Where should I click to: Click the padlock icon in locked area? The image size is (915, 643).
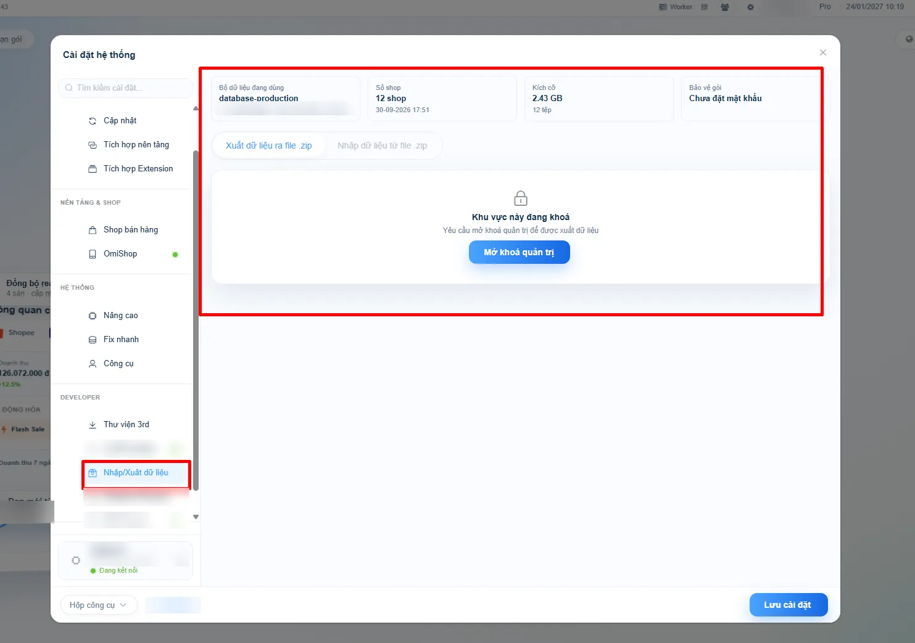[x=521, y=198]
